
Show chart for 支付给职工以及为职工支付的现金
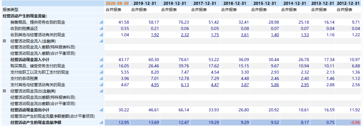[101, 72]
